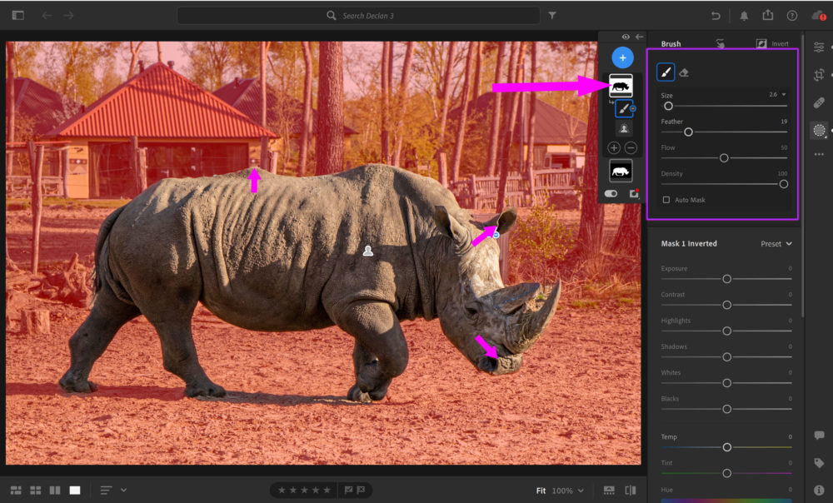The width and height of the screenshot is (833, 503).
Task: Click the Subtract from mask minus
Action: click(x=631, y=147)
